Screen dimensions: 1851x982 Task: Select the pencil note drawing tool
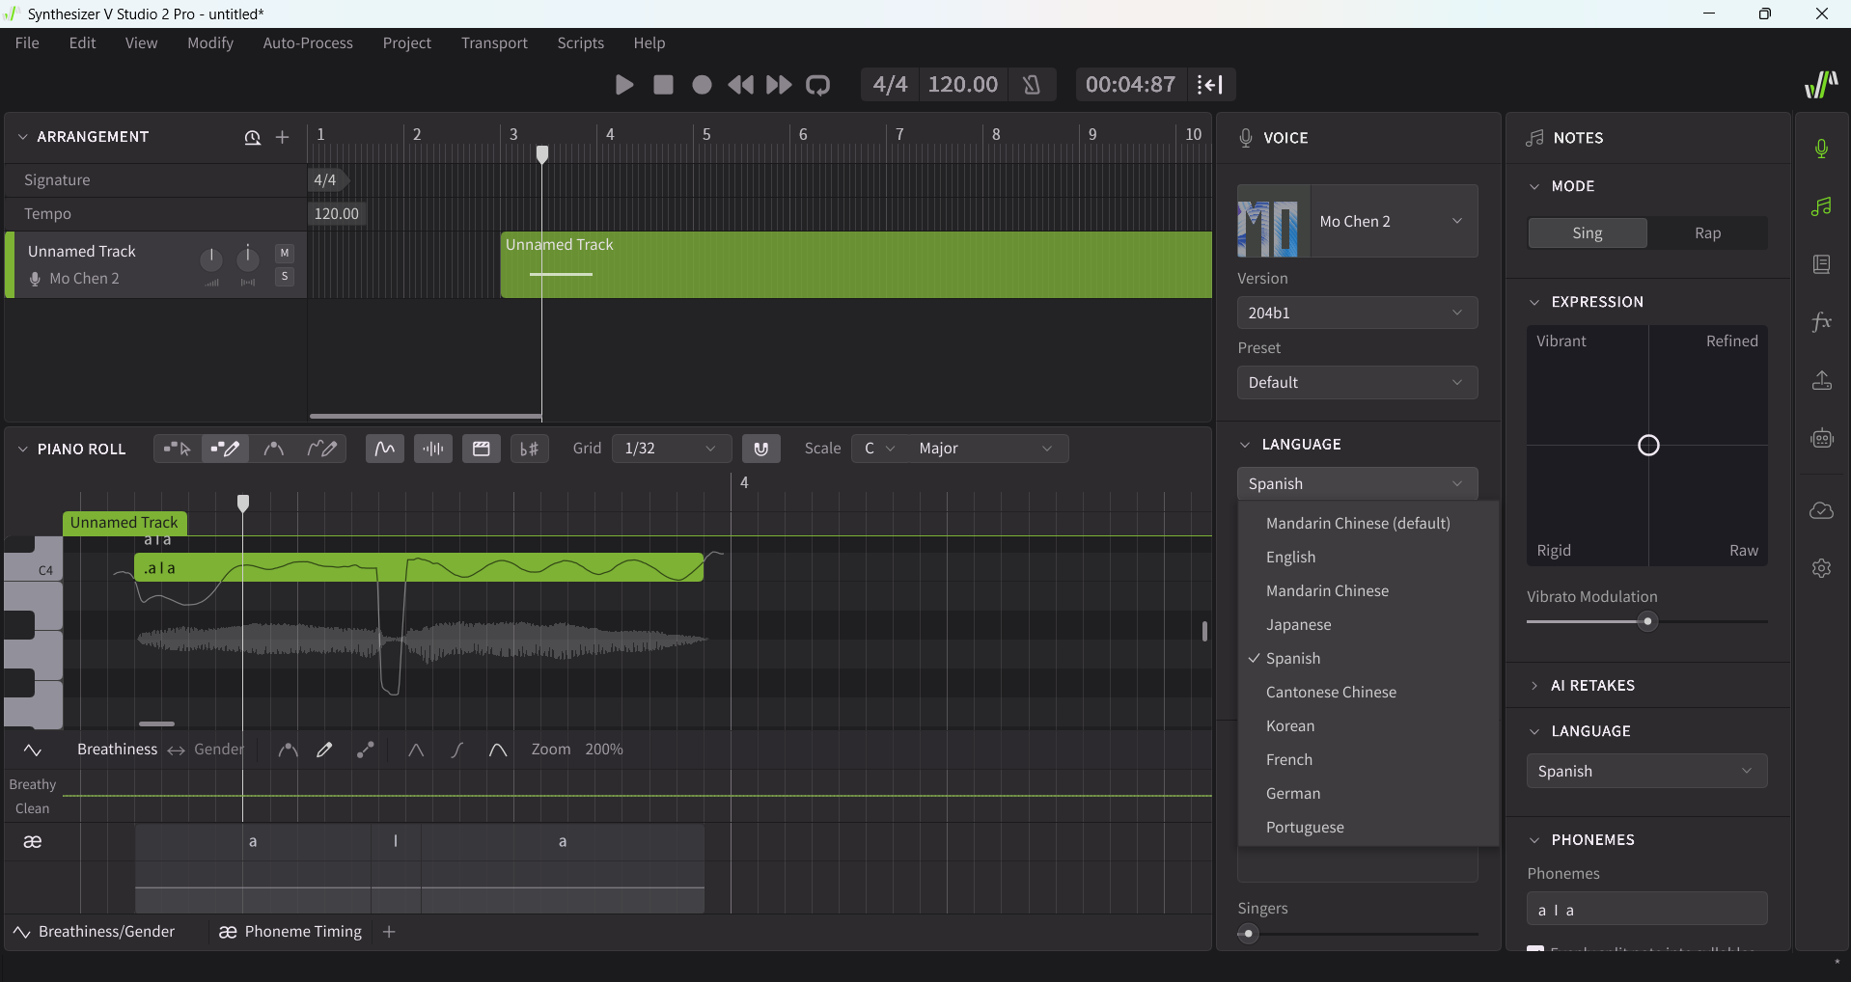pyautogui.click(x=225, y=449)
